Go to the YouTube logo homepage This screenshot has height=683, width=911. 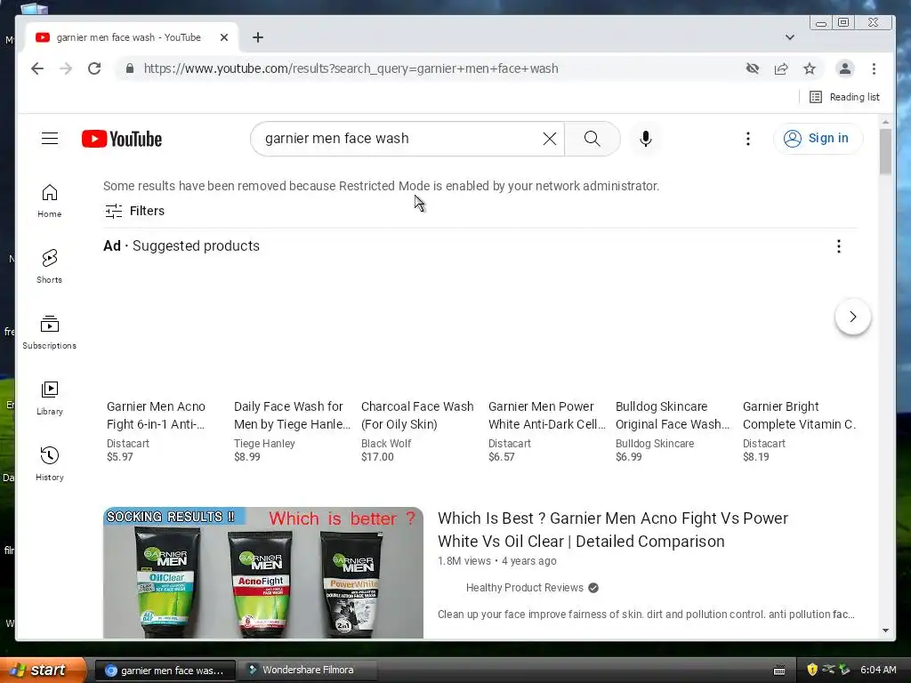coord(121,139)
